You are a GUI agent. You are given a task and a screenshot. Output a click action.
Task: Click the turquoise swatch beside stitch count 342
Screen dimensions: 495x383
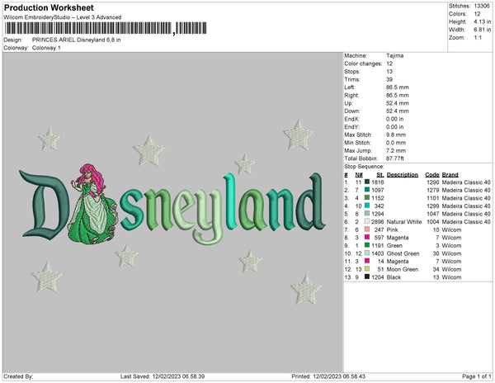(367, 206)
